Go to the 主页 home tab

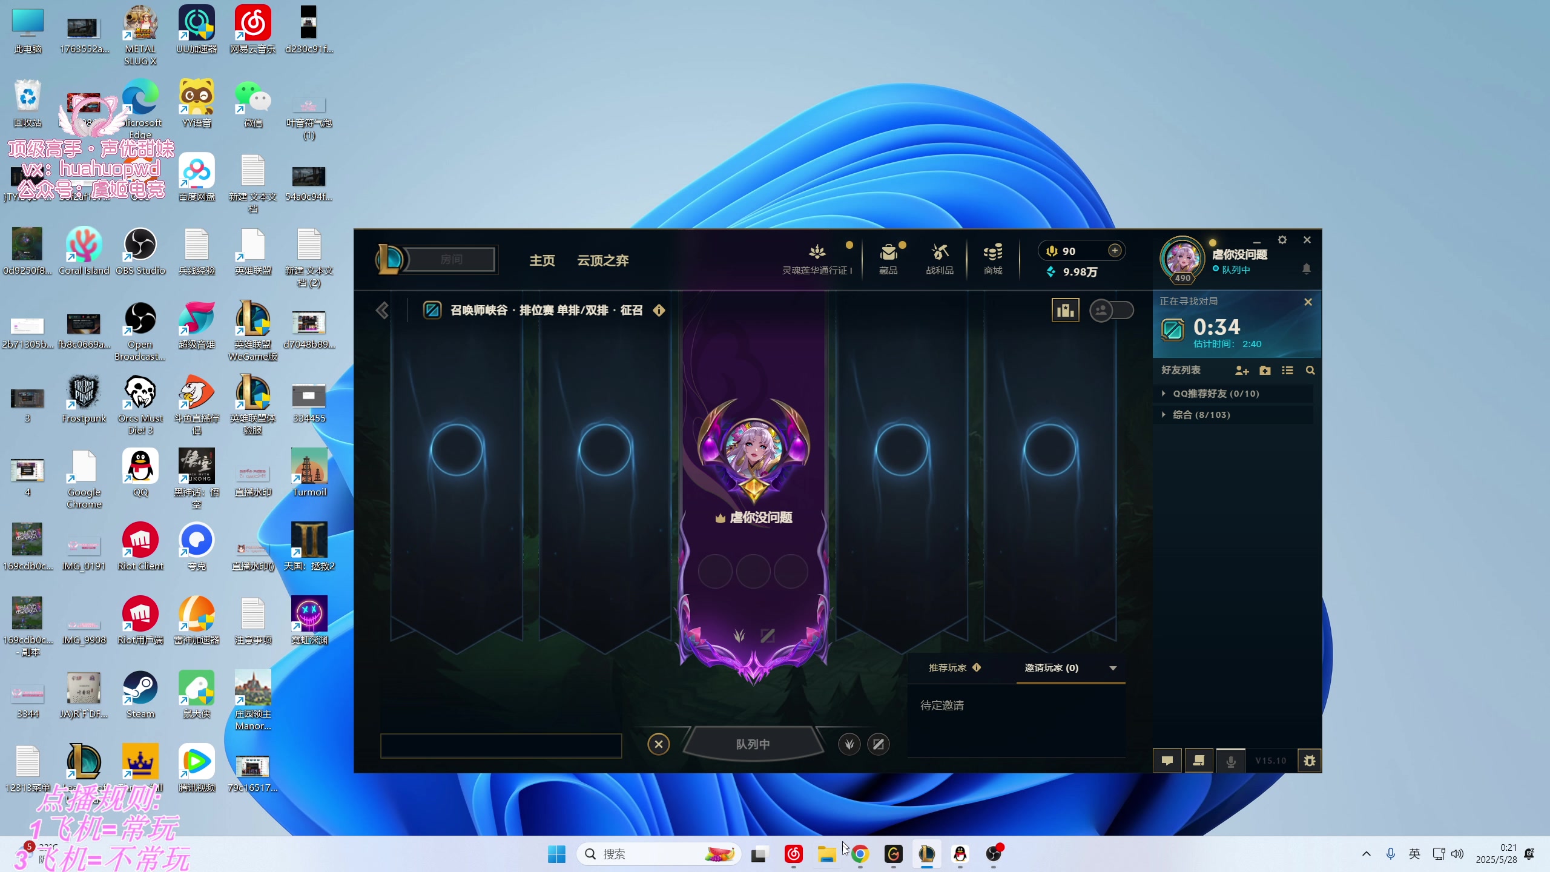pos(542,260)
